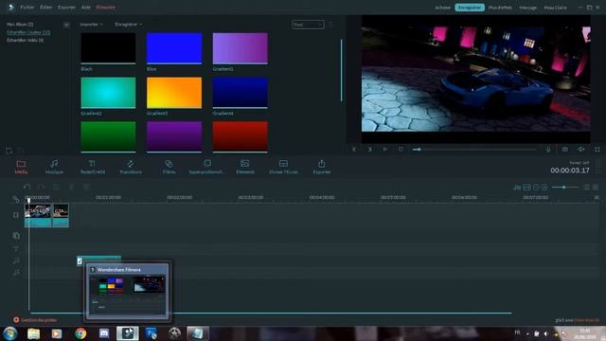
Task: Open the Texte/Crédit panel
Action: (92, 167)
